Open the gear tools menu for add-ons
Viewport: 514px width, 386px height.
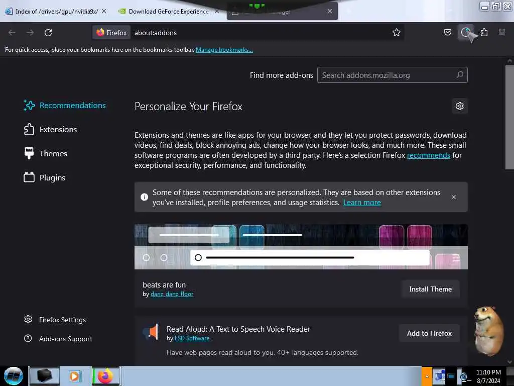tap(460, 106)
